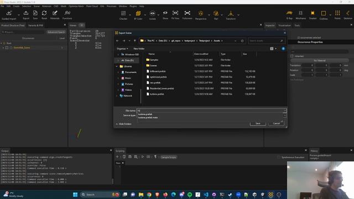354x199 pixels.
Task: Click the Show eye icon
Action: 165,13
